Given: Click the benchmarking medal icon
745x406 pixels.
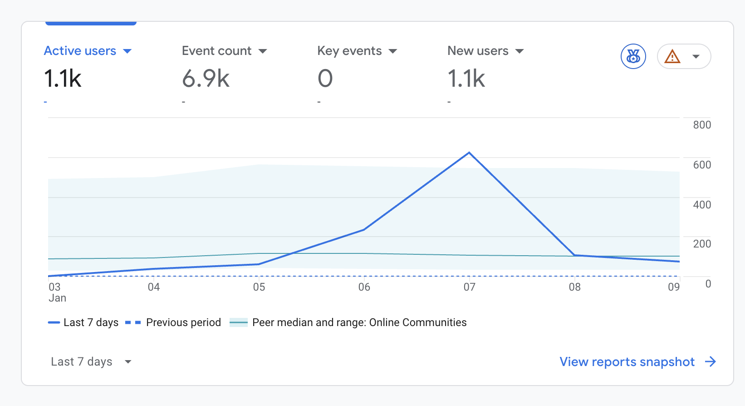Looking at the screenshot, I should pos(633,56).
